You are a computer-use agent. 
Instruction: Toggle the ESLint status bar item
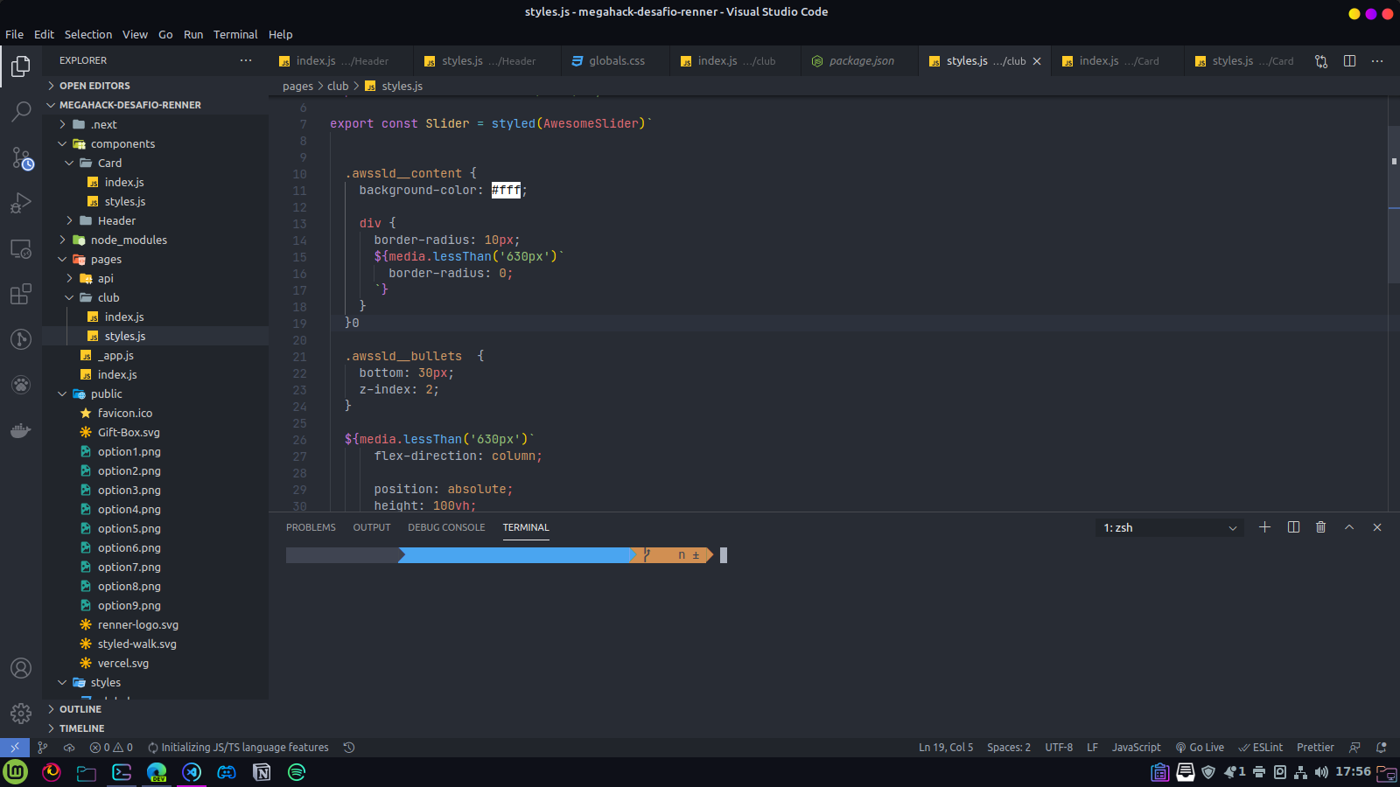[x=1260, y=747]
